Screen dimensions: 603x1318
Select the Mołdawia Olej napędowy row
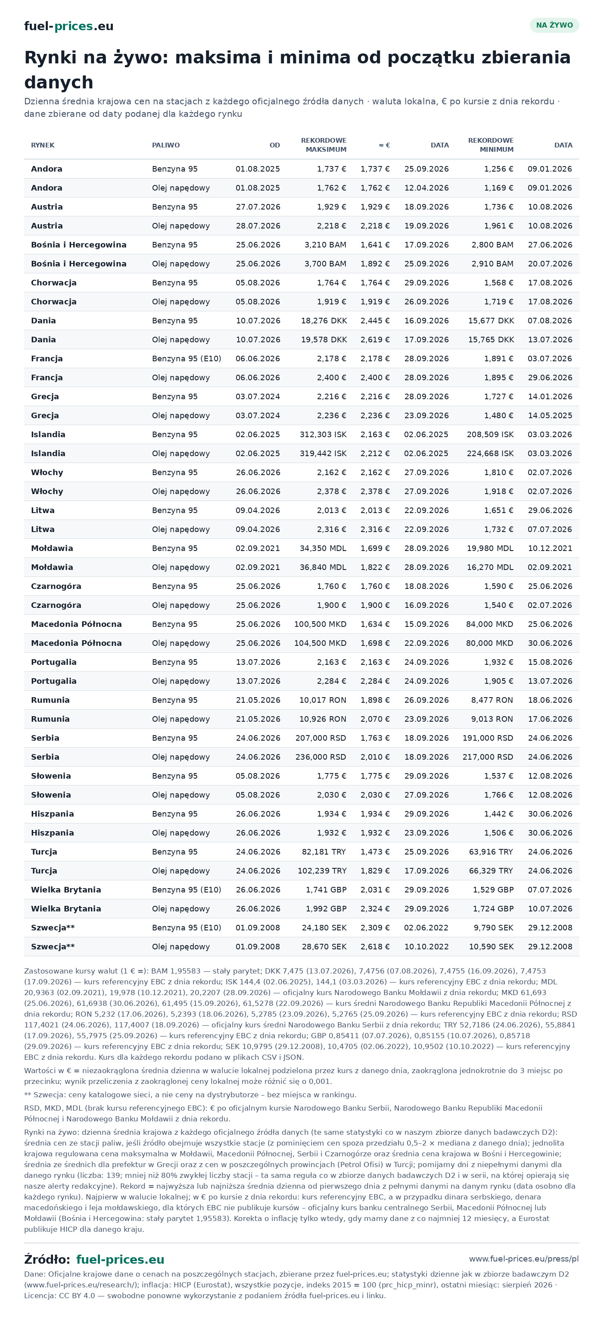(x=301, y=567)
